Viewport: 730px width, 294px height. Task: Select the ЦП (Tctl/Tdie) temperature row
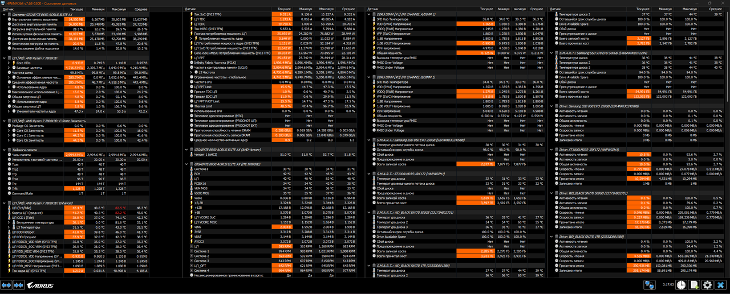[x=75, y=208]
